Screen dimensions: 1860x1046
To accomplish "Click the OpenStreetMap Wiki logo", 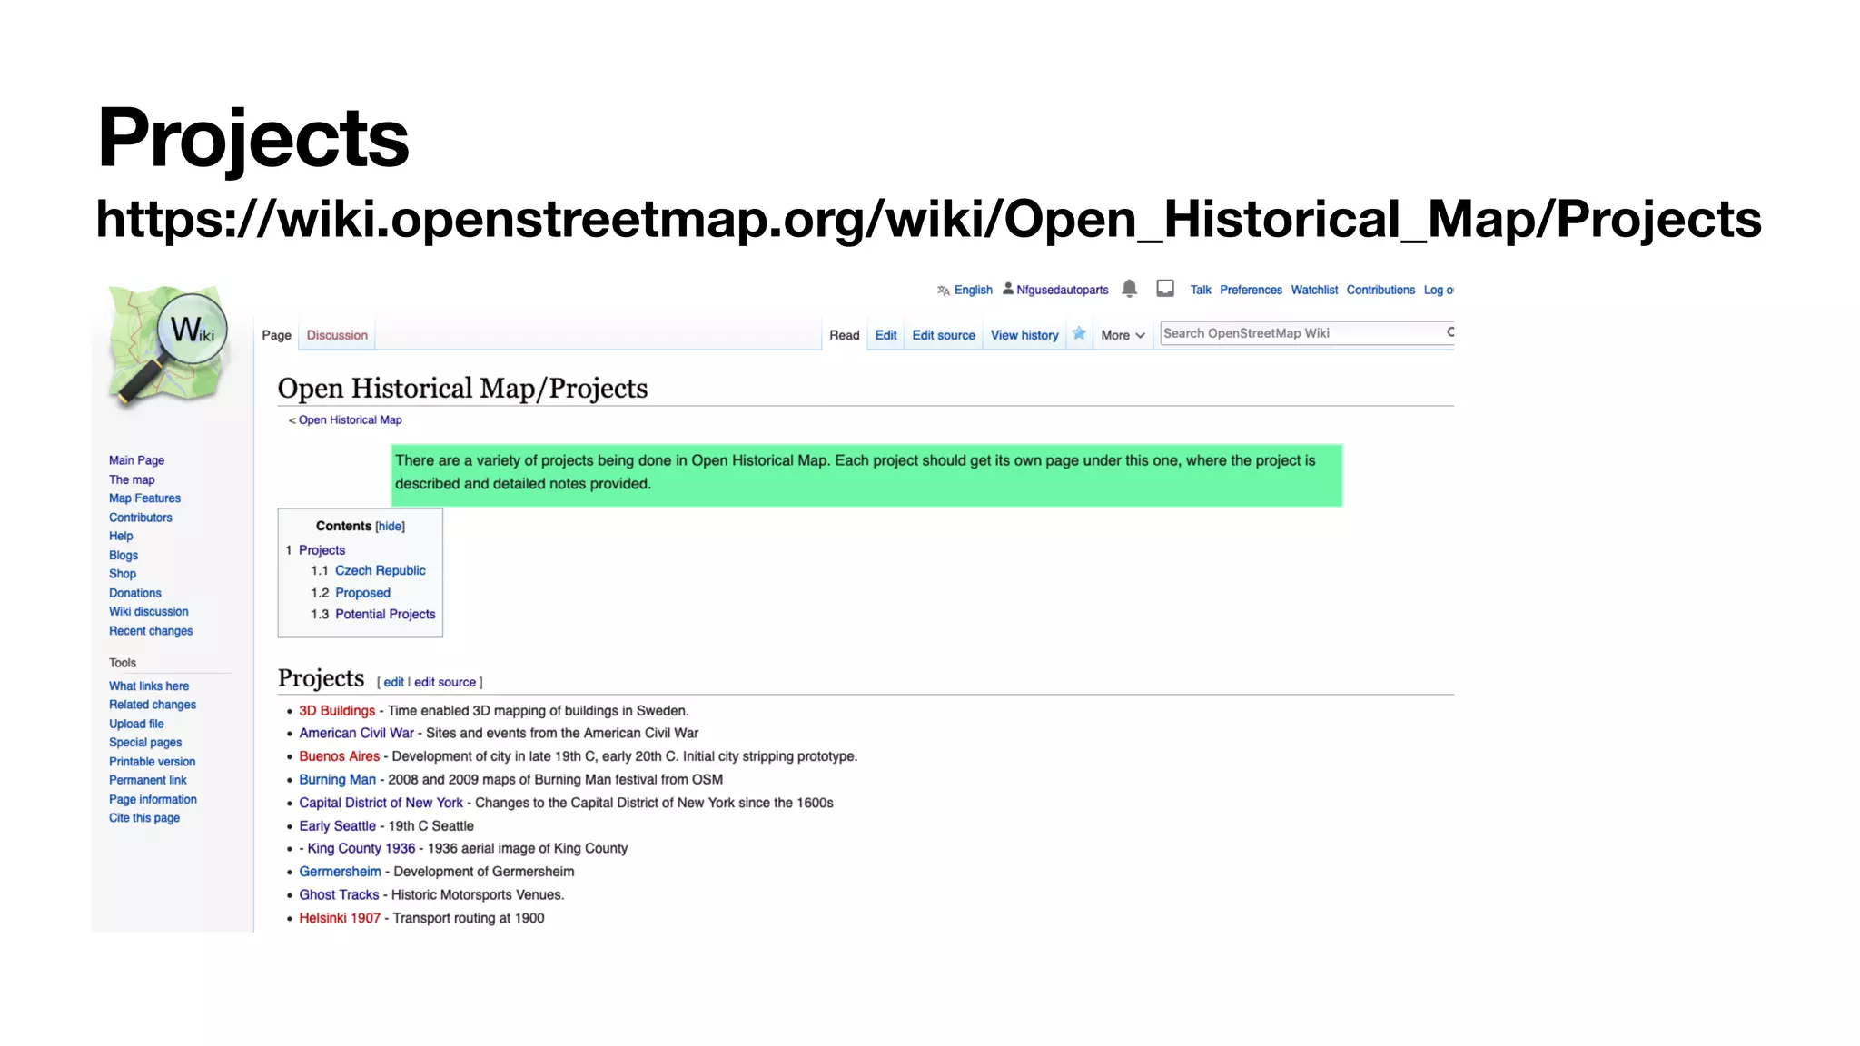I will (167, 346).
